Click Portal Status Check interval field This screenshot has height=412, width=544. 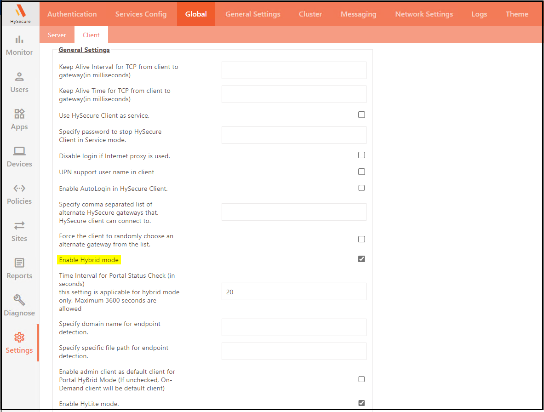tap(294, 292)
